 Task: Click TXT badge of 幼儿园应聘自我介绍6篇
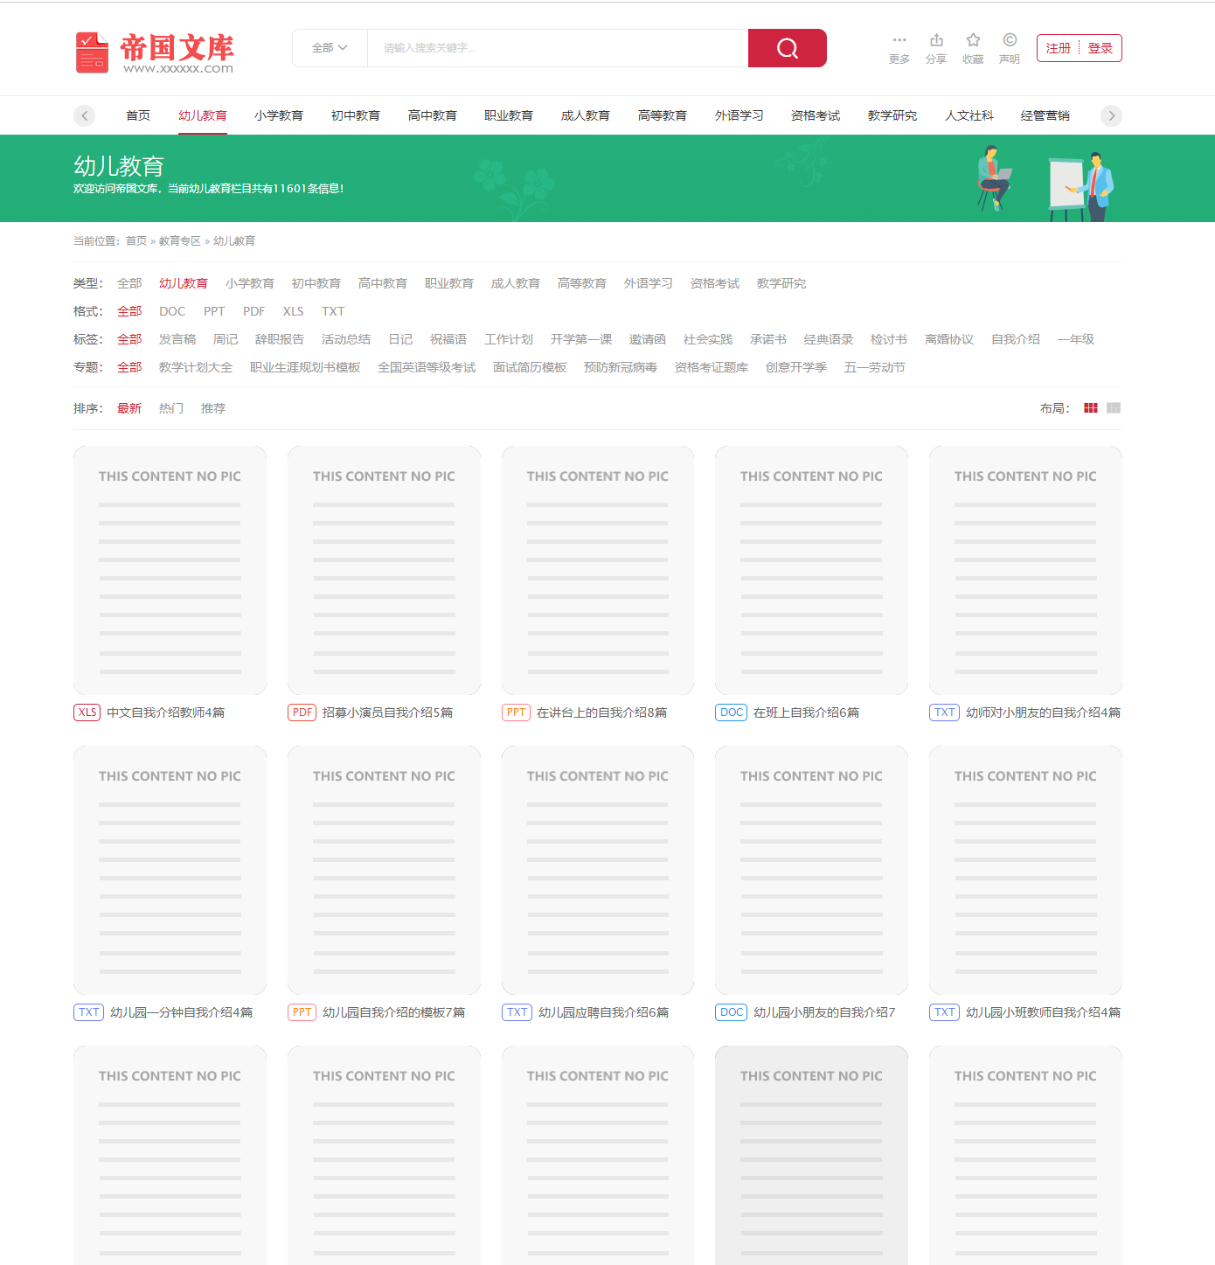click(517, 1012)
